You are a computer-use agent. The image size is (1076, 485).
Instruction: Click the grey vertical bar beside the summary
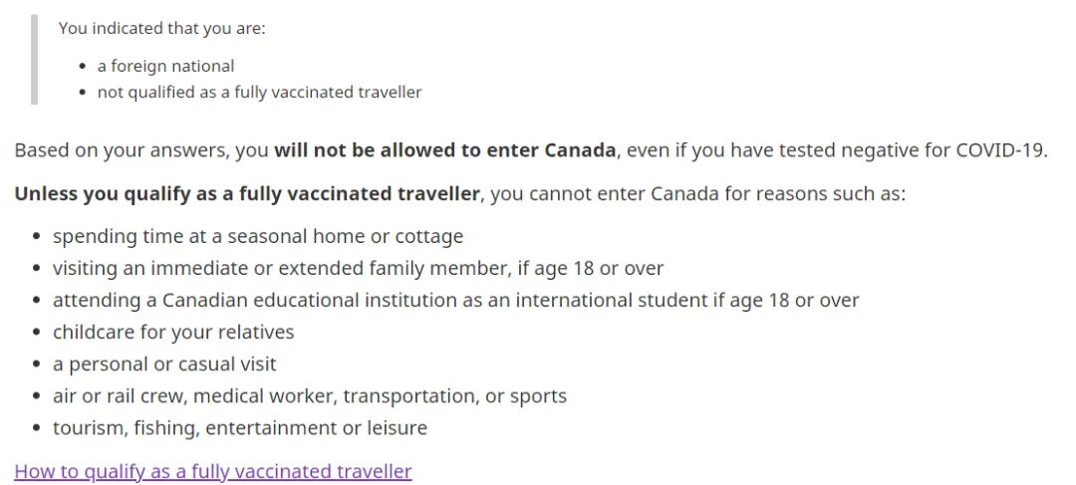coord(34,60)
